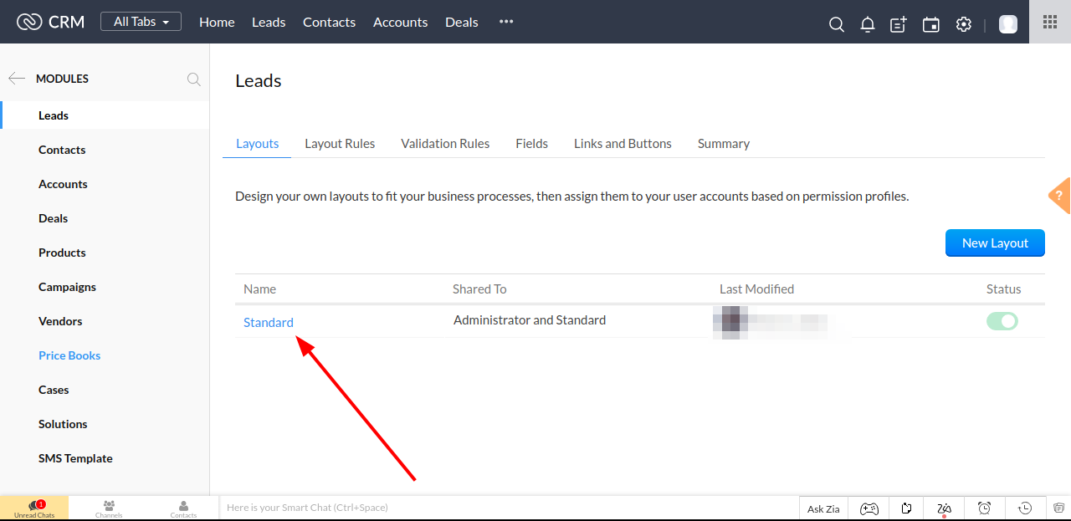Screen dimensions: 1071x521
Task: Open the sticky notes icon
Action: point(906,508)
